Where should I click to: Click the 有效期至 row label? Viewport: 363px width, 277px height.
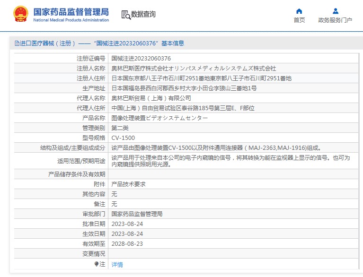[94, 244]
